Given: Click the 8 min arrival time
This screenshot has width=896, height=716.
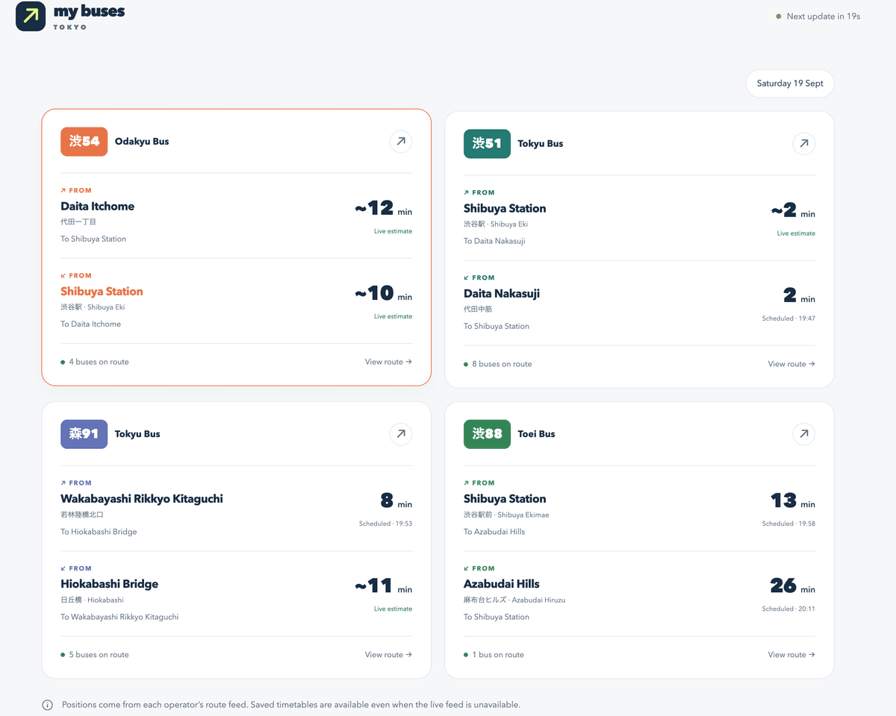Looking at the screenshot, I should pos(396,500).
